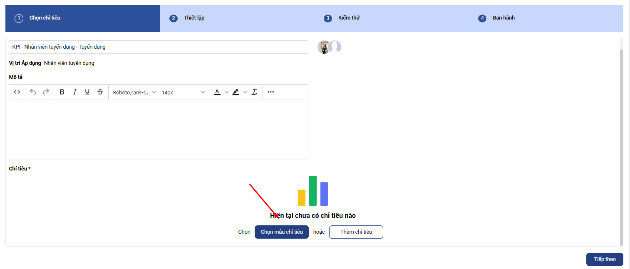Open the three-dots more options menu

tap(271, 92)
